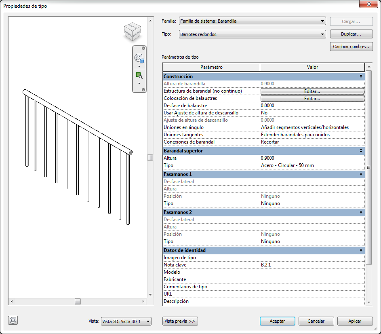This screenshot has height=334, width=381.
Task: Click the SteeringWheel button below preview
Action: coord(13,320)
